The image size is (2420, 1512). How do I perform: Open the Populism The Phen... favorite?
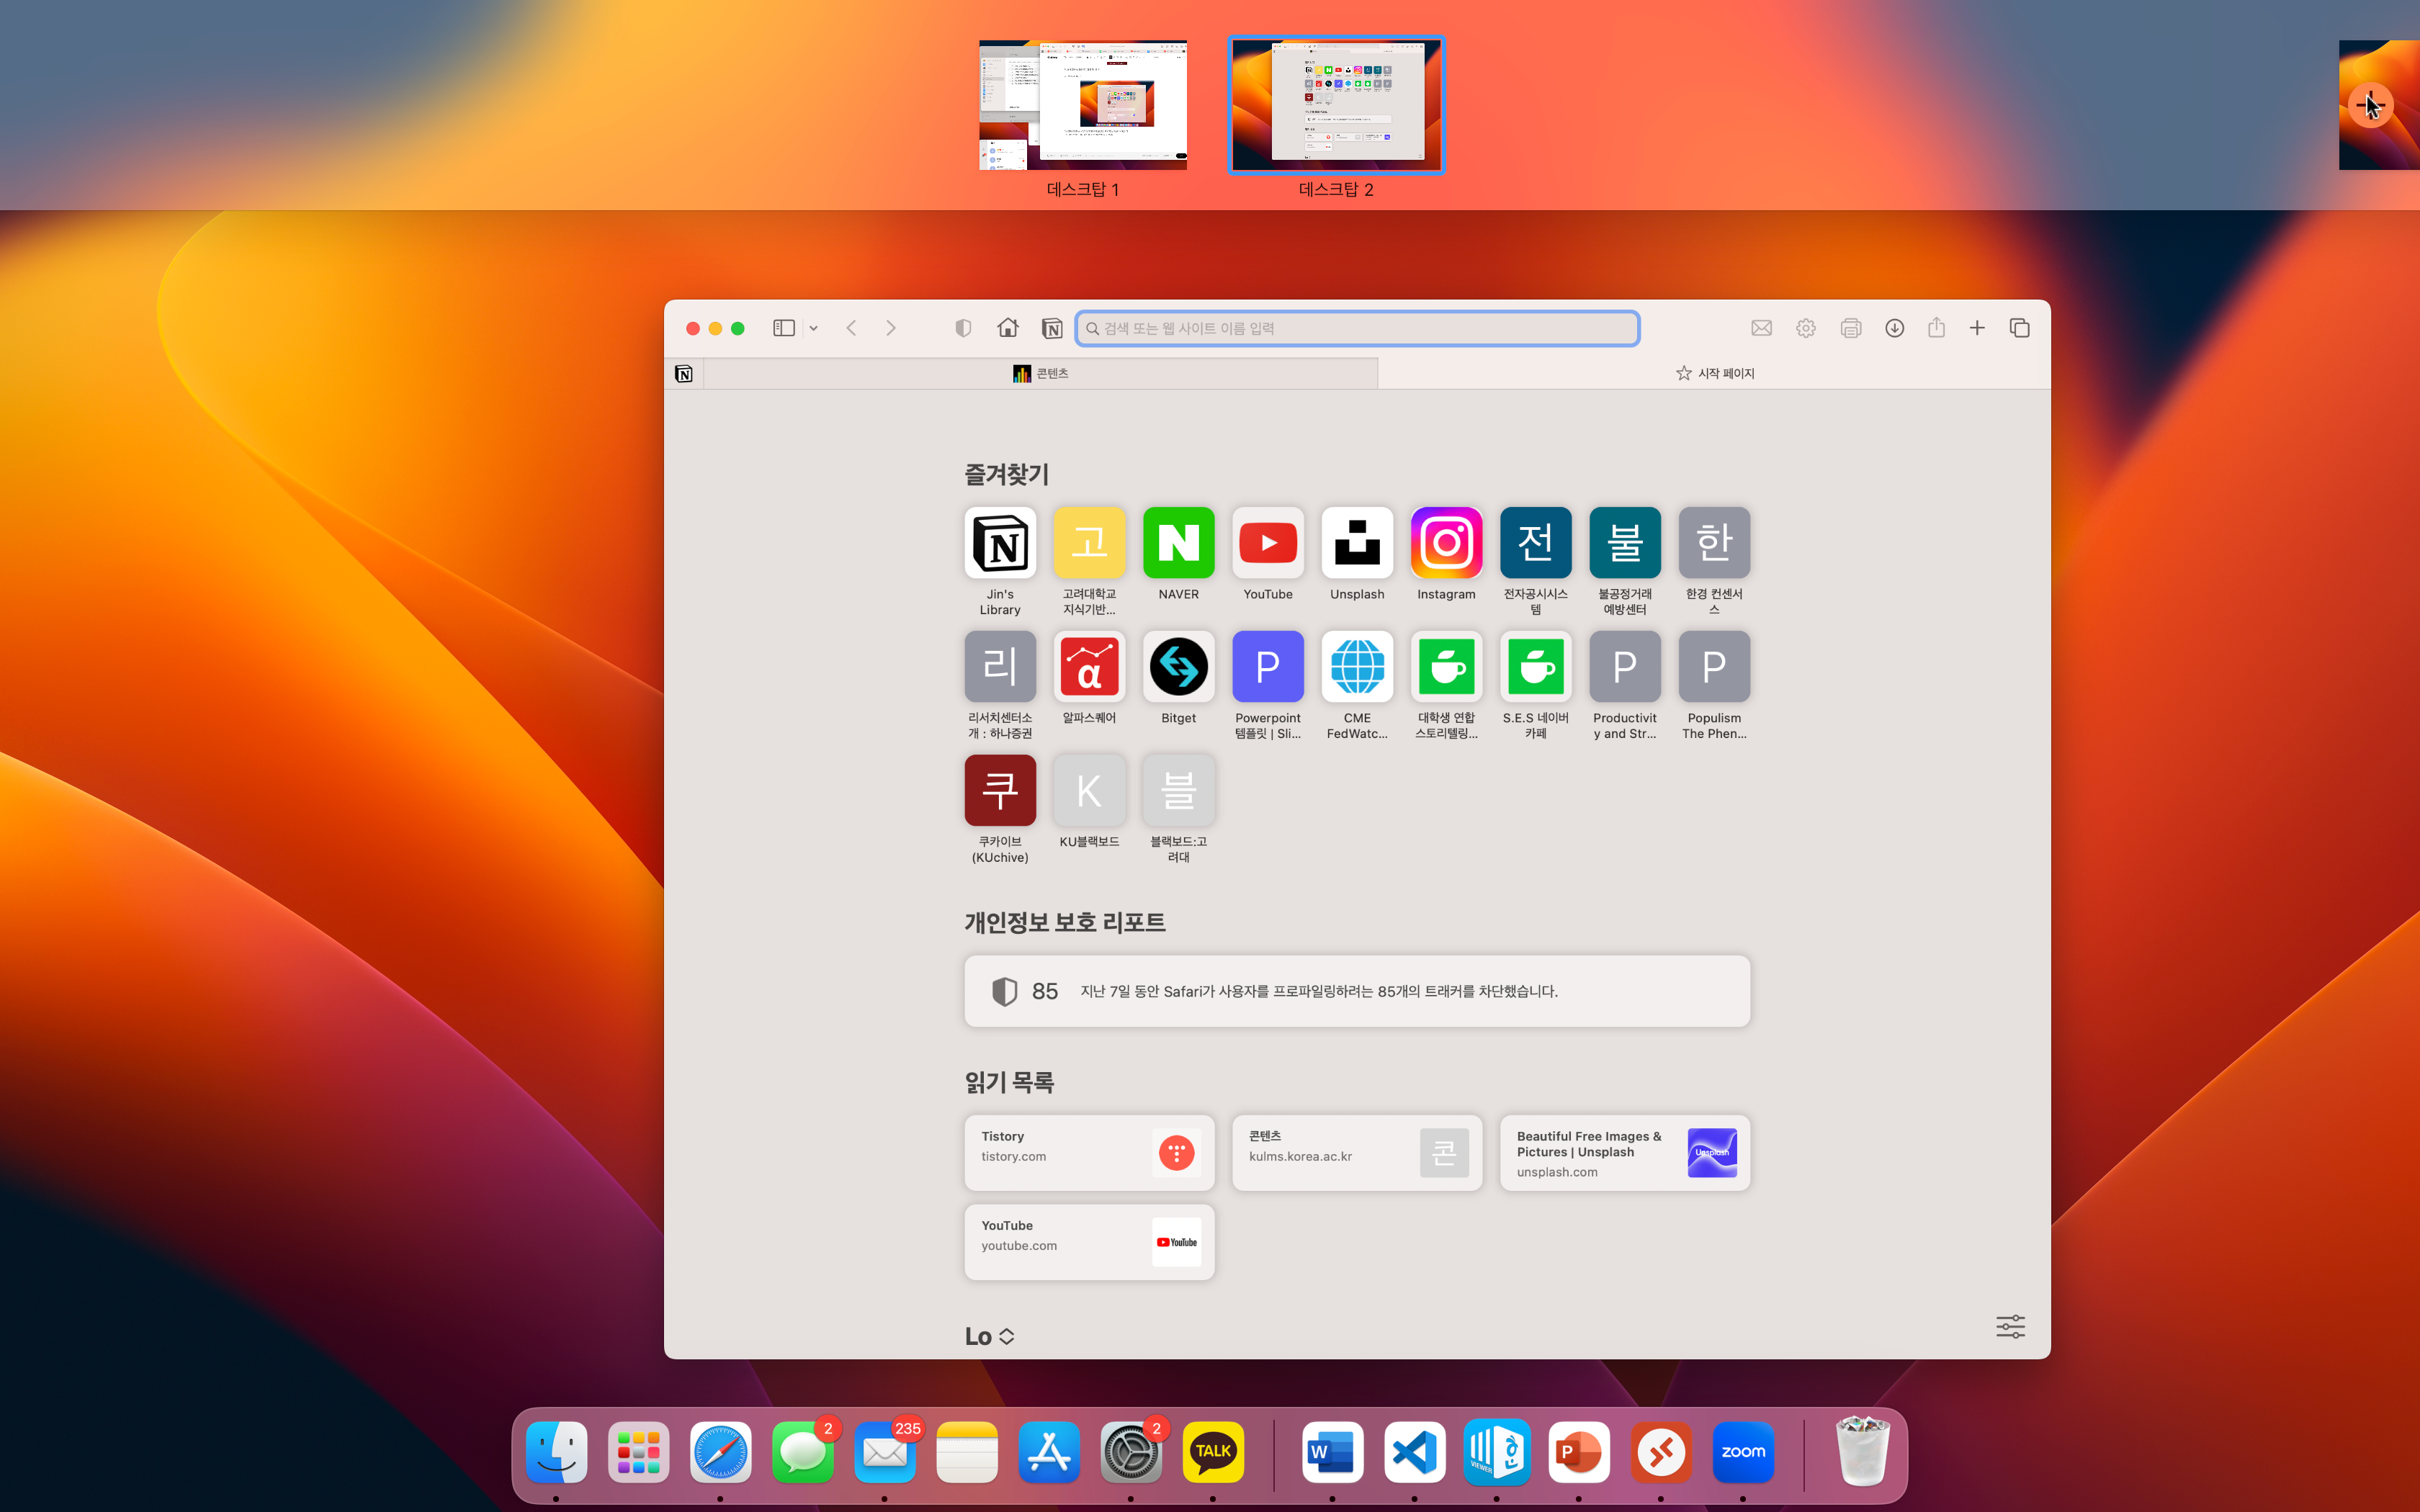click(x=1714, y=685)
